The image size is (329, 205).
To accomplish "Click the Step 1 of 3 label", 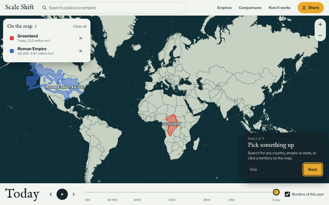I will pyautogui.click(x=256, y=139).
